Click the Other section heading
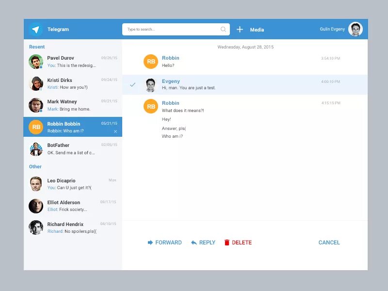 (35, 166)
